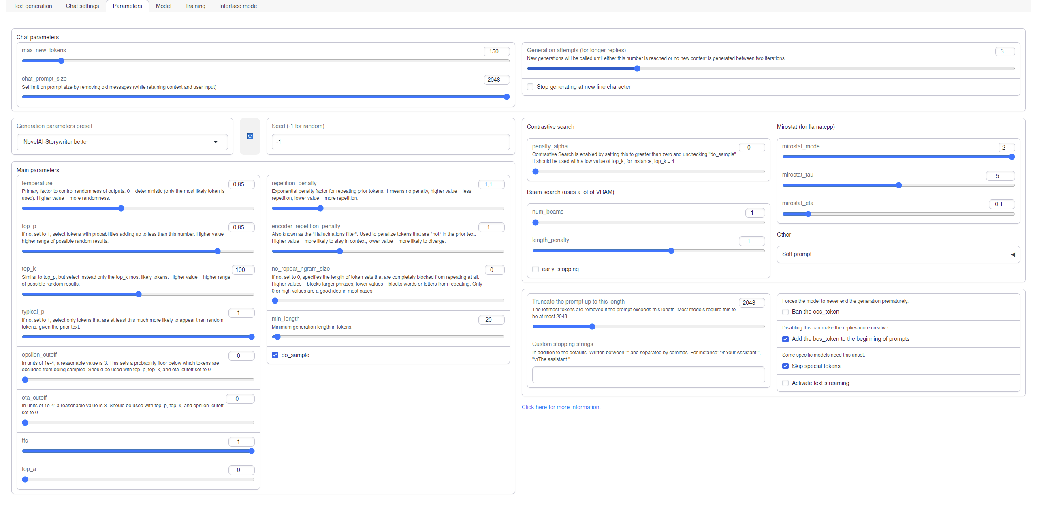Switch to the Interface mode tab
The height and width of the screenshot is (509, 1037).
[x=238, y=6]
